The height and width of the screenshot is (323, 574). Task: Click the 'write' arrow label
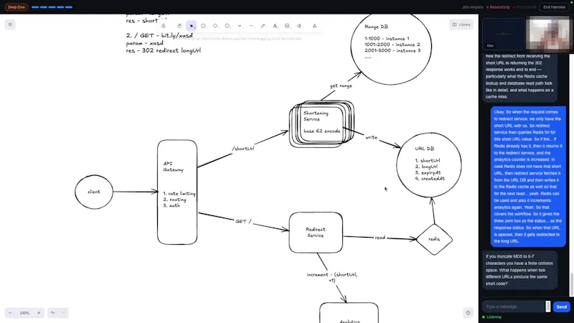tap(371, 137)
